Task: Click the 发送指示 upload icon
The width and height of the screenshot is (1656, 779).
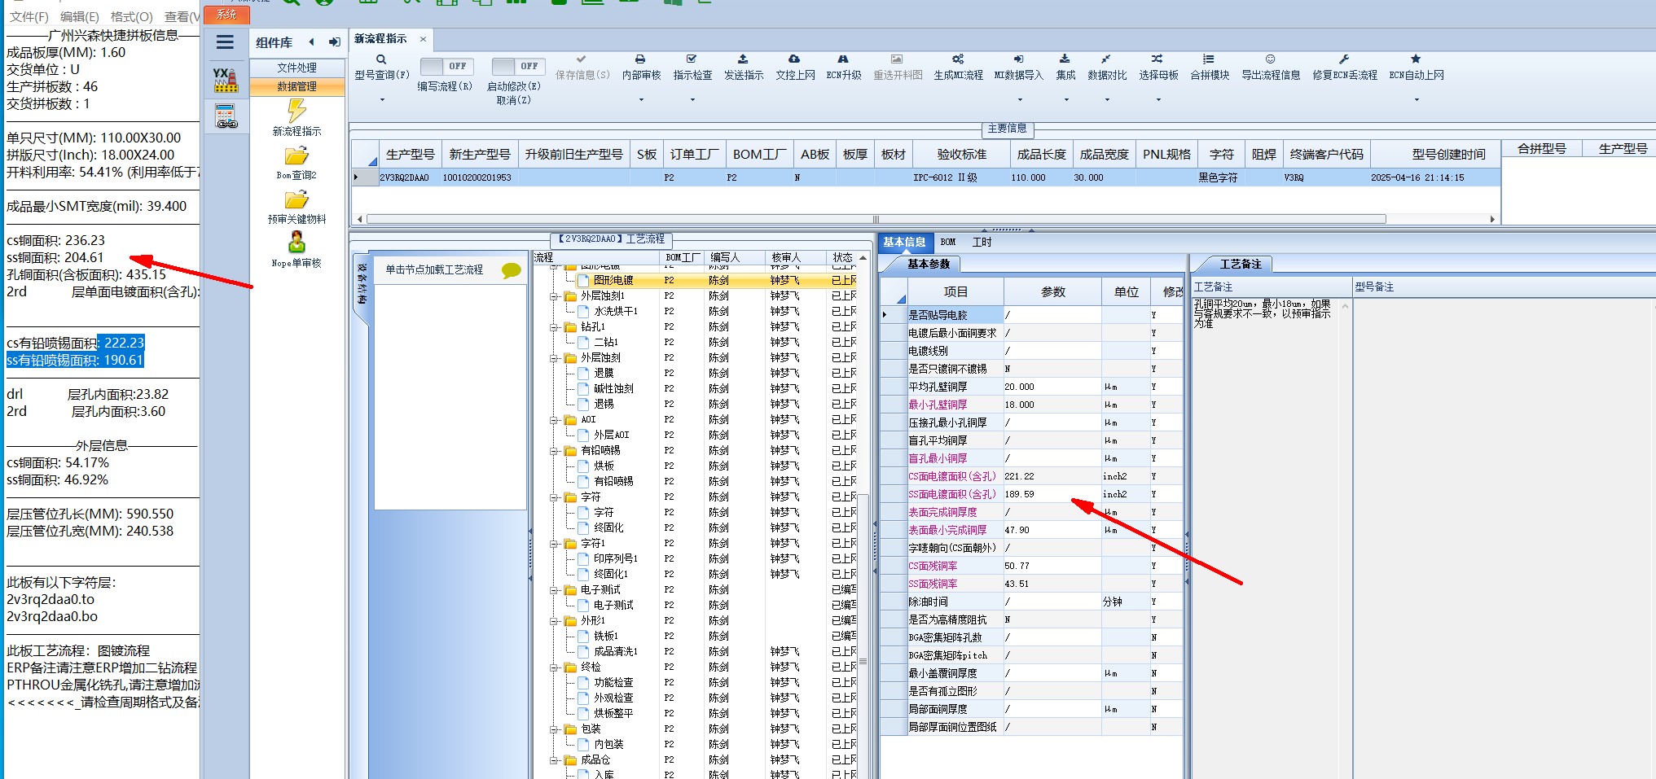Action: point(743,59)
